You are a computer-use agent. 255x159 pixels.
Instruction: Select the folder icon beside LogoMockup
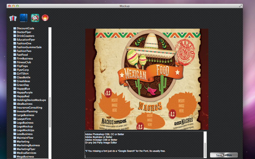pyautogui.click(x=15, y=127)
